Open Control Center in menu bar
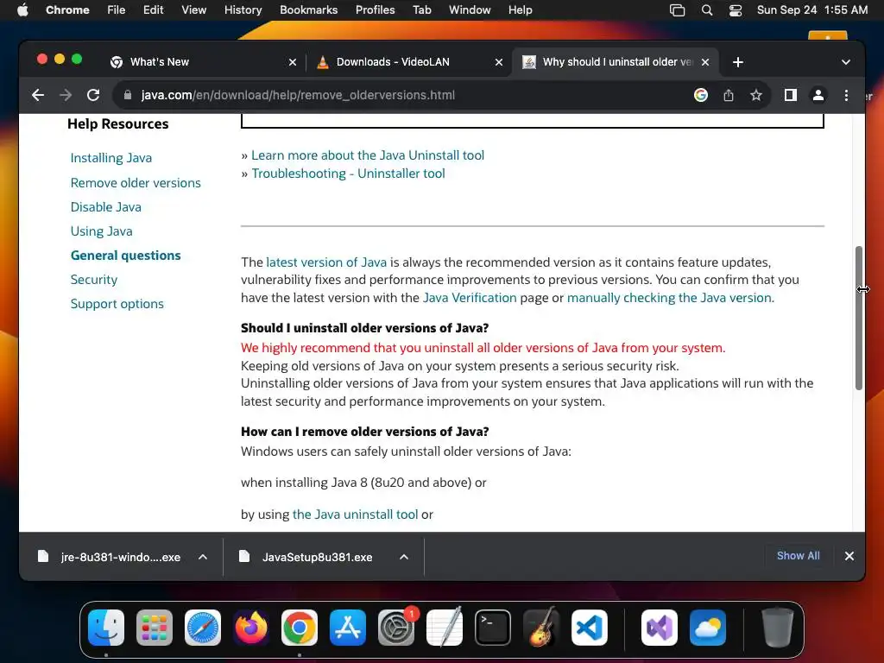Viewport: 884px width, 663px height. 736,10
